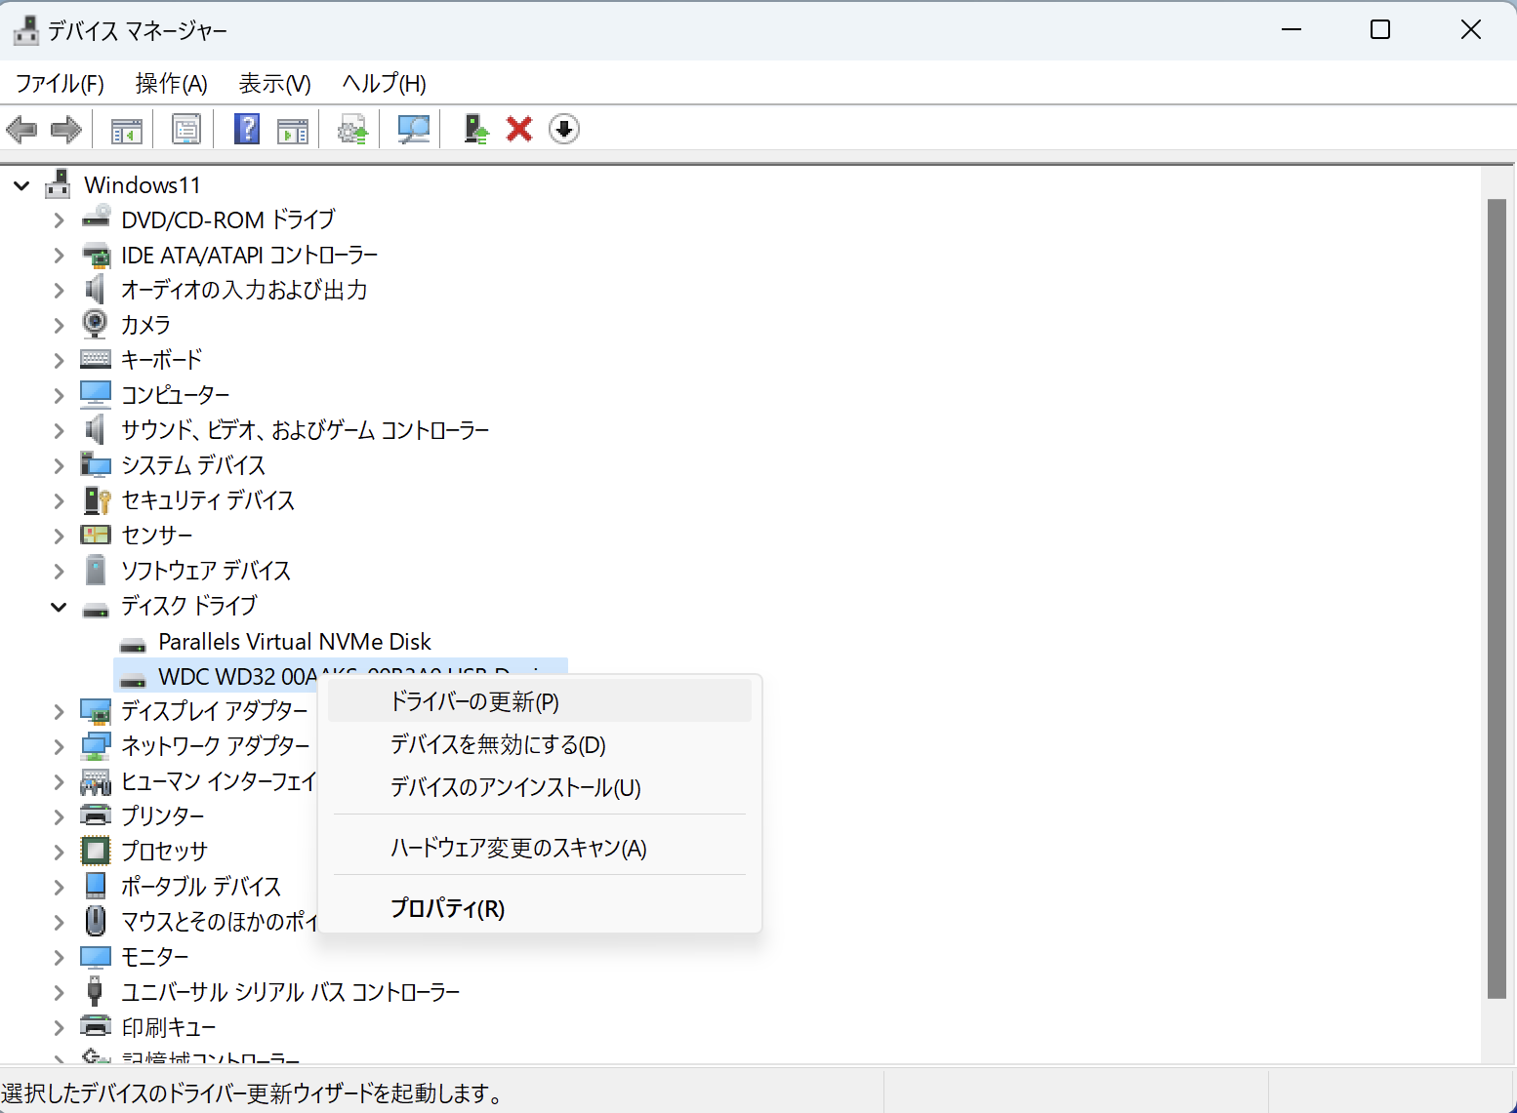This screenshot has width=1517, height=1113.
Task: Select Parallels Virtual NVMe Disk device
Action: point(294,642)
